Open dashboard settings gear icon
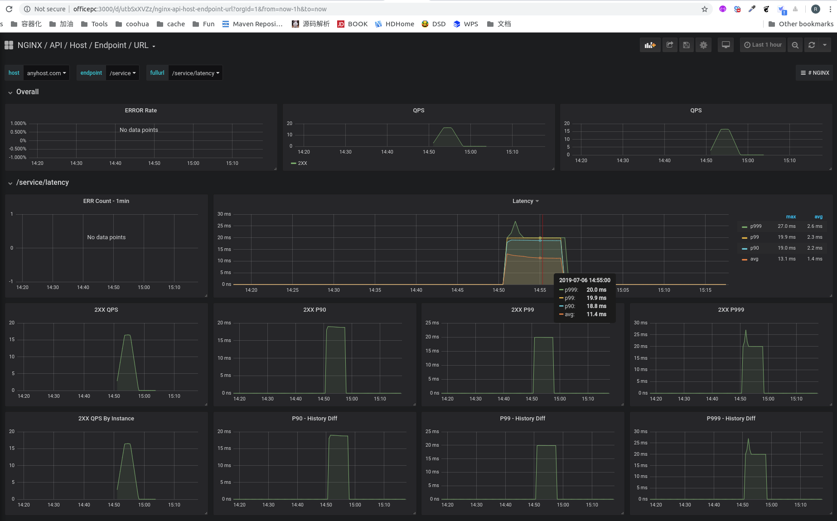Image resolution: width=837 pixels, height=521 pixels. [703, 45]
